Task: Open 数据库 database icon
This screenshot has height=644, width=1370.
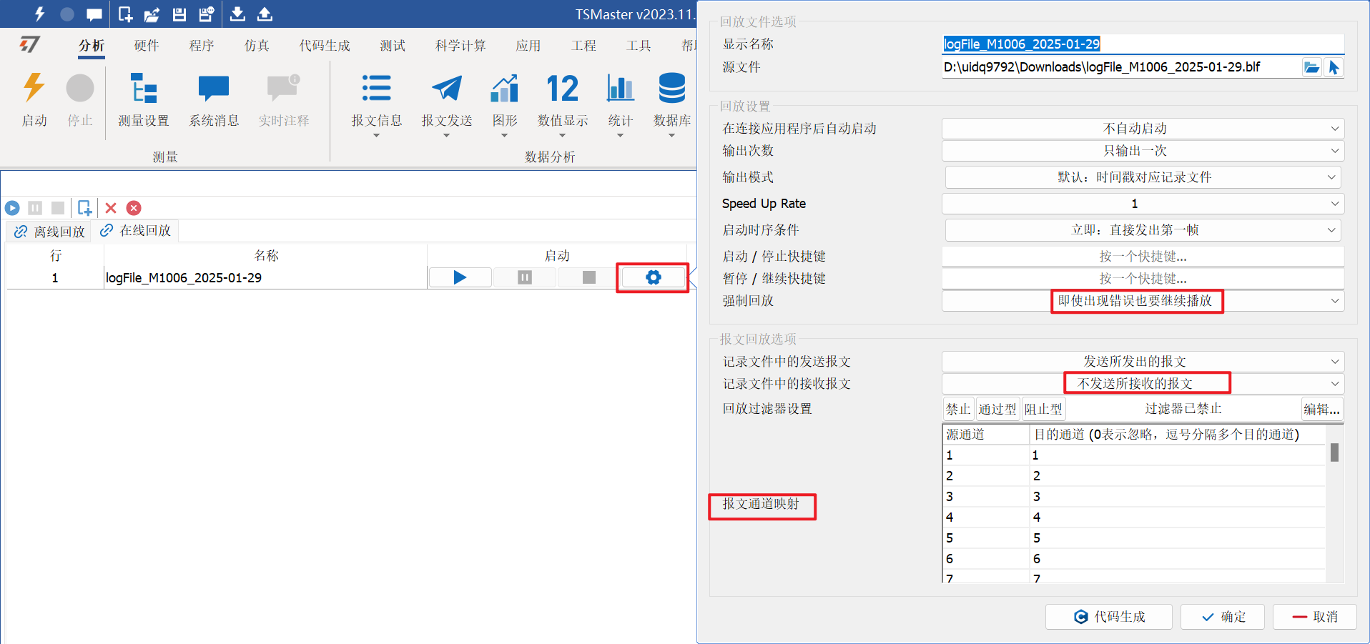Action: pos(671,88)
